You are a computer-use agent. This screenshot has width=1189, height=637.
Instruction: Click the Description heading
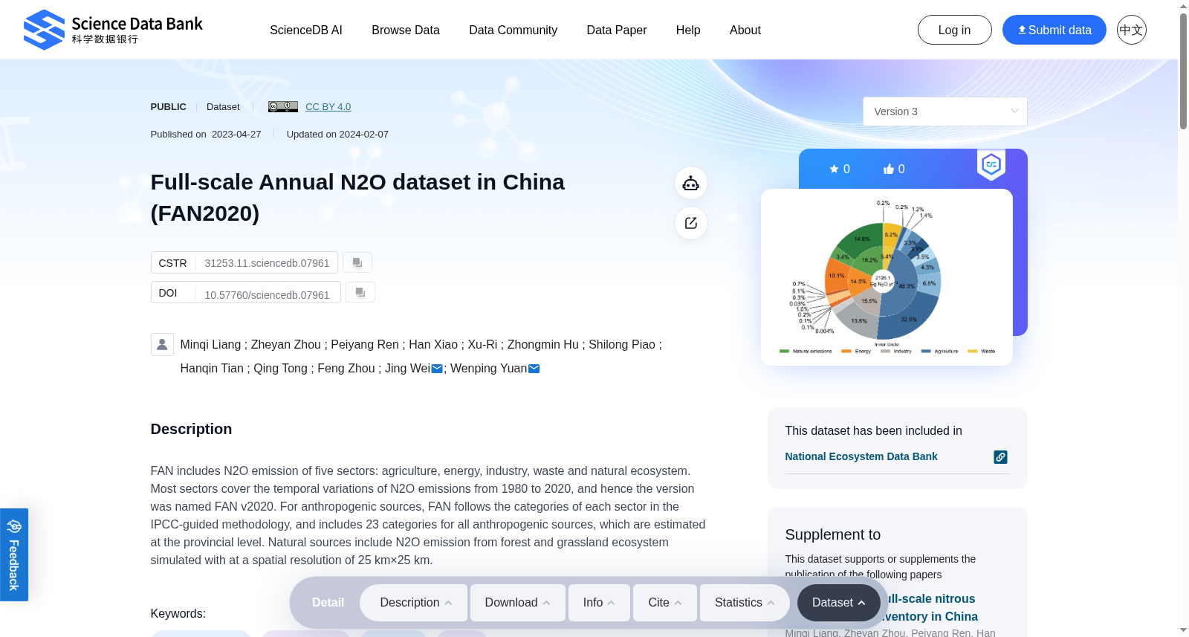click(x=191, y=429)
